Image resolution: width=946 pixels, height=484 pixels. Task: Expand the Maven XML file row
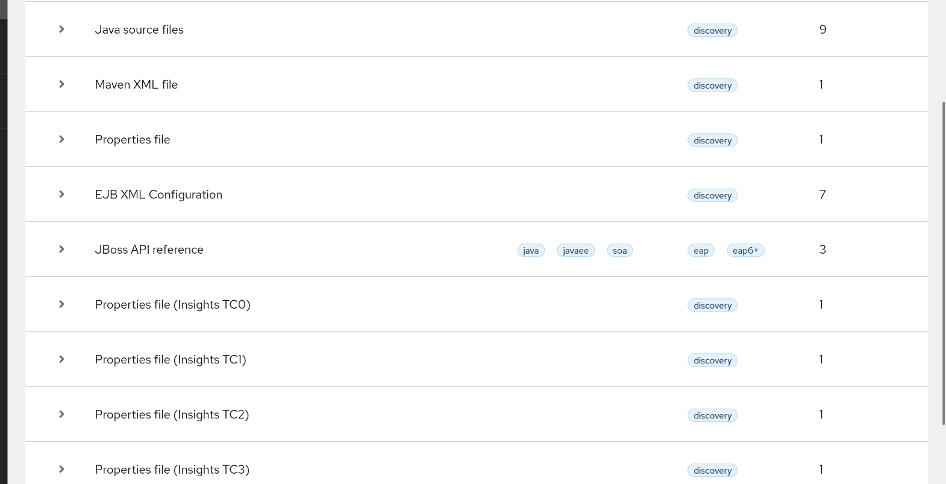pos(61,84)
